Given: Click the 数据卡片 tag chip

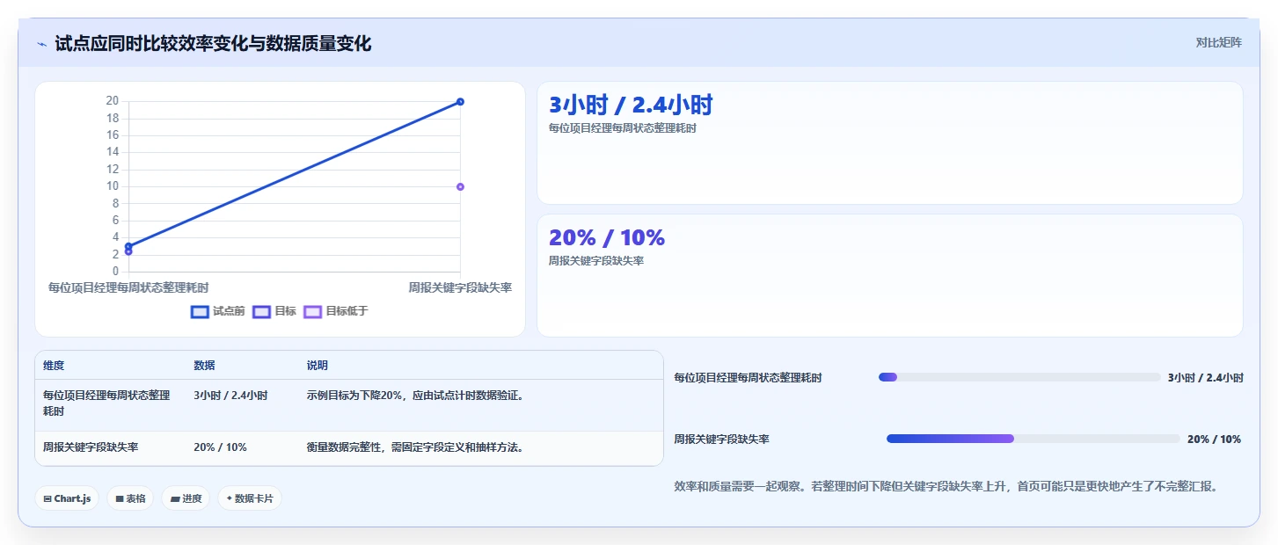Looking at the screenshot, I should point(250,498).
